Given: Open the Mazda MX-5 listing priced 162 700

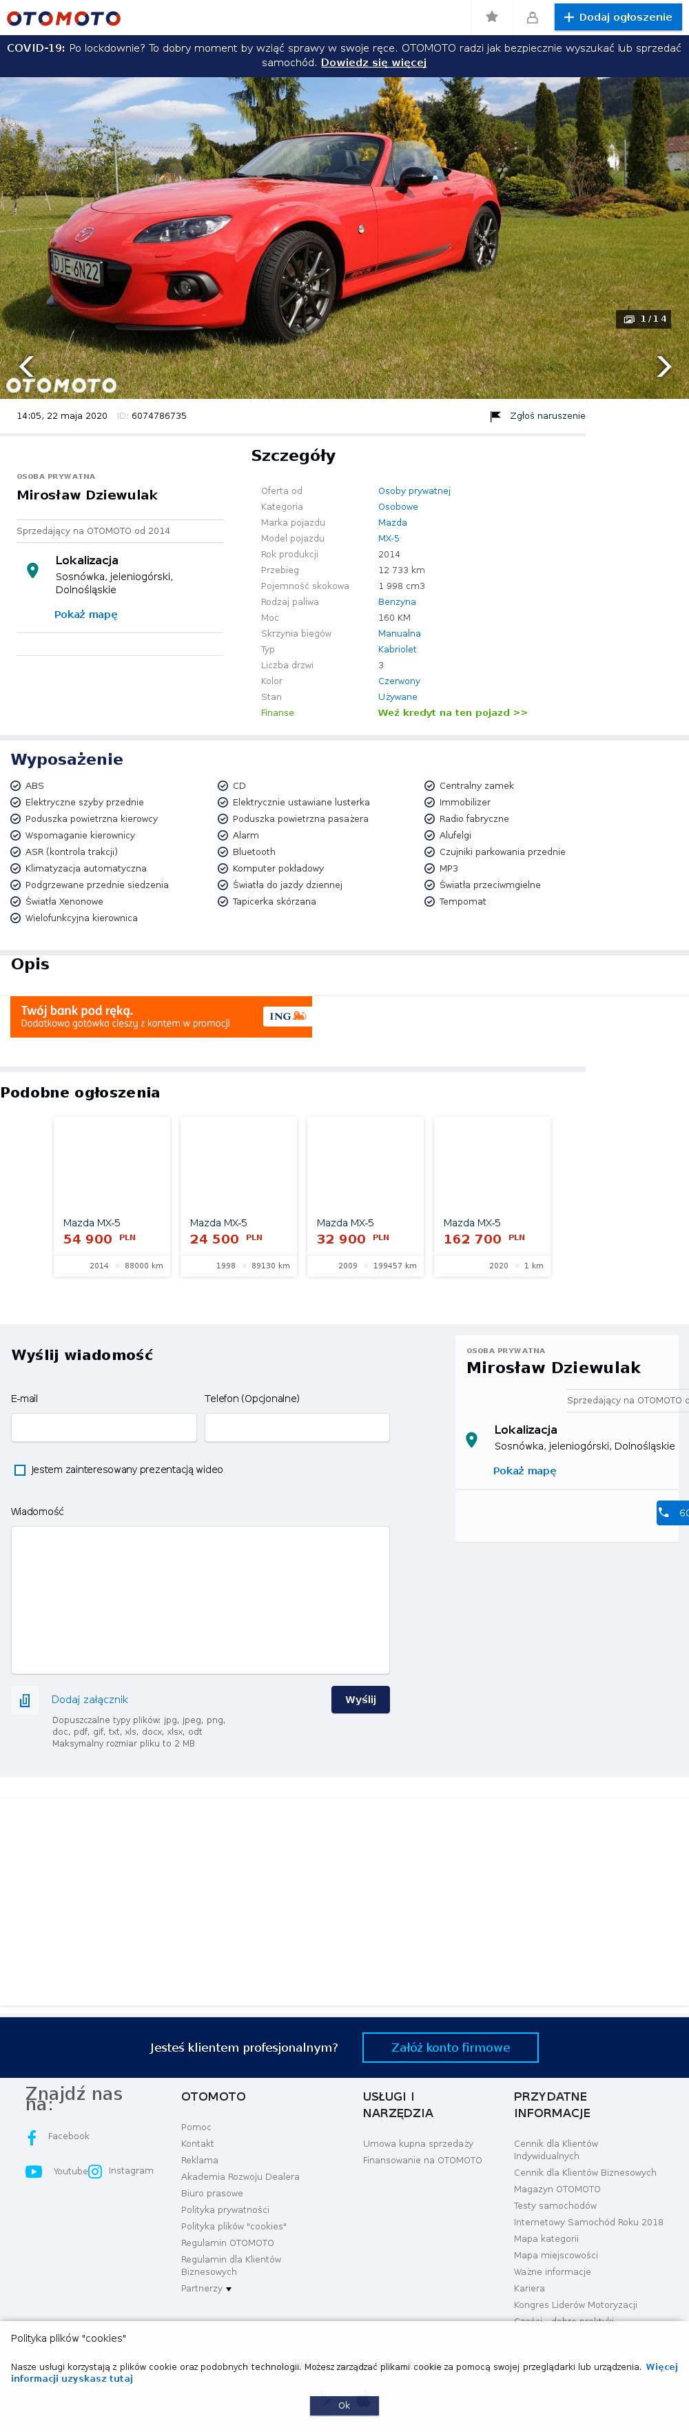Looking at the screenshot, I should (492, 1196).
